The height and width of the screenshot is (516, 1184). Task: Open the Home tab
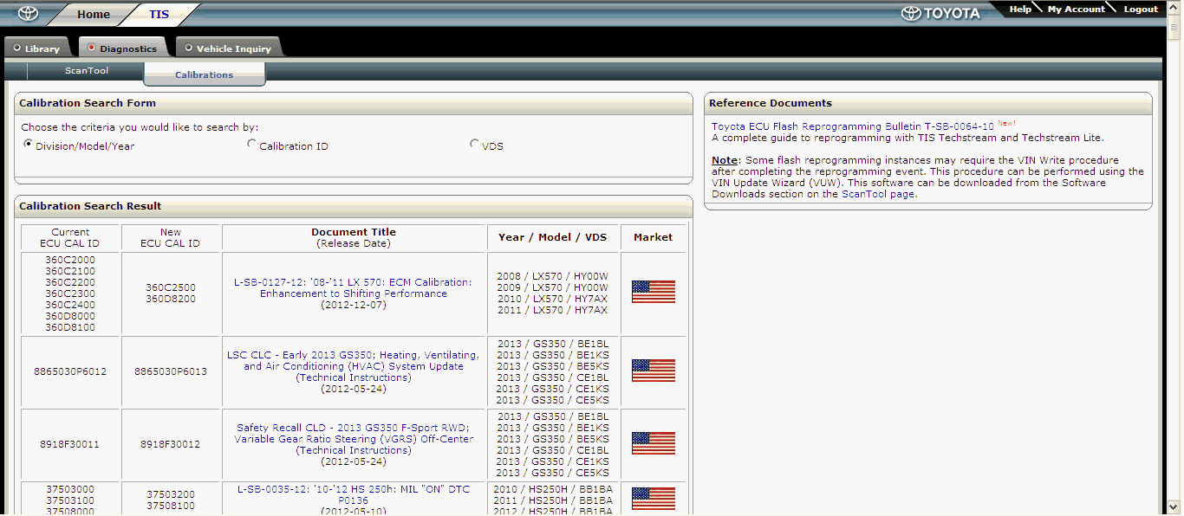pos(94,14)
